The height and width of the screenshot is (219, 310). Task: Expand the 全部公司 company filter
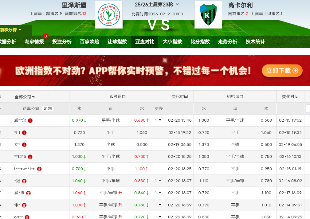(x=25, y=97)
